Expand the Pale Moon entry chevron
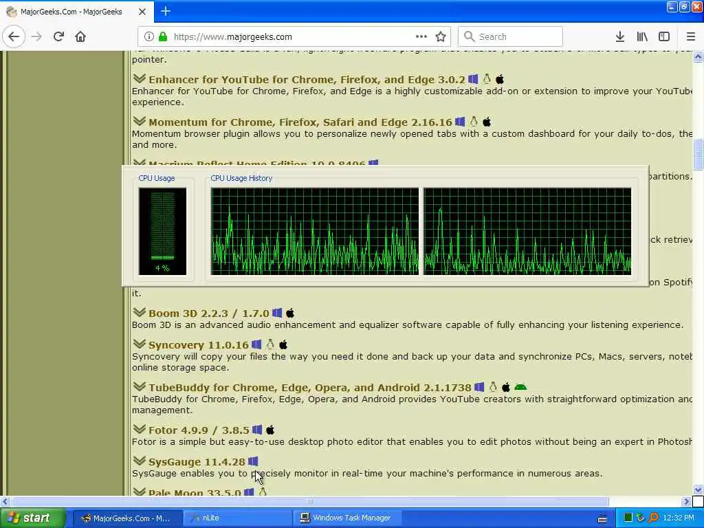 pyautogui.click(x=139, y=492)
